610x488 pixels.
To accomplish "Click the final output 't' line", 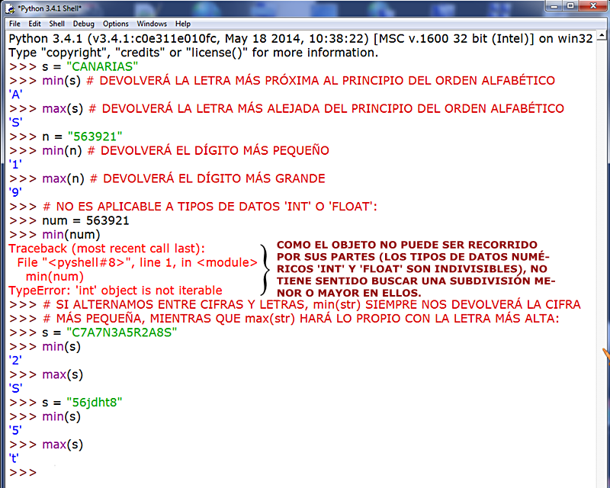I will (x=13, y=457).
